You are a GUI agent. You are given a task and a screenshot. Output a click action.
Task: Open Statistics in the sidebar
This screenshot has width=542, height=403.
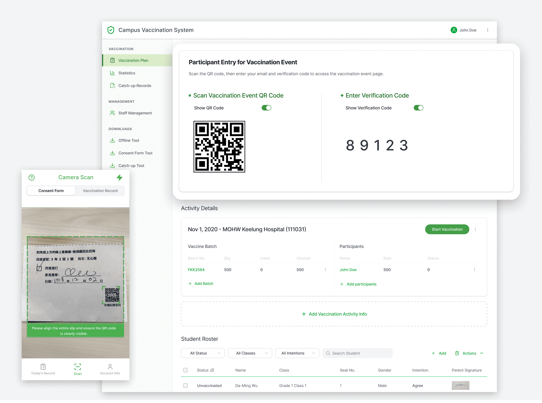pos(127,73)
